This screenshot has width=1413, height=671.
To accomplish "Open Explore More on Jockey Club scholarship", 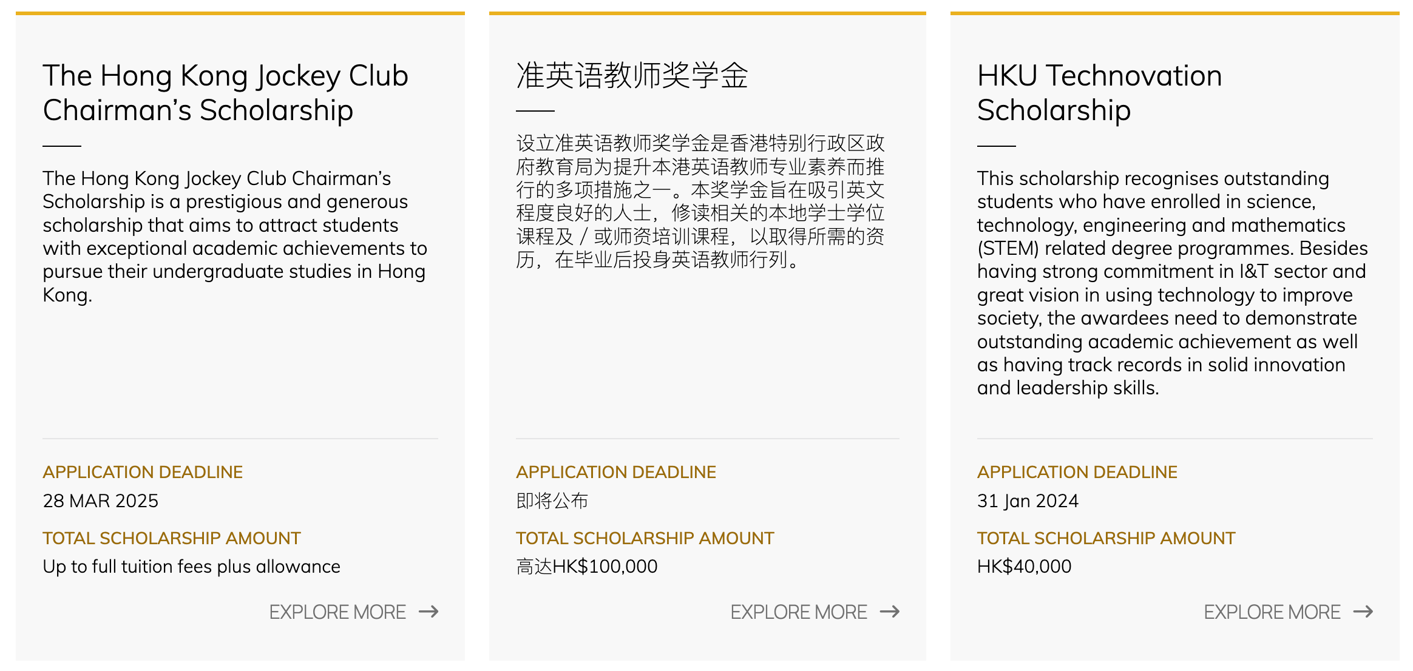I will [337, 612].
